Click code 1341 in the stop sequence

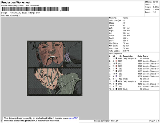[x=140, y=66]
